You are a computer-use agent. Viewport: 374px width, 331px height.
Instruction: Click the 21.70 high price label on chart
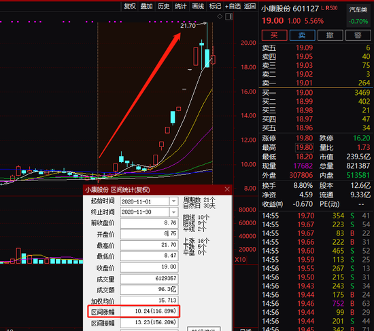[188, 26]
